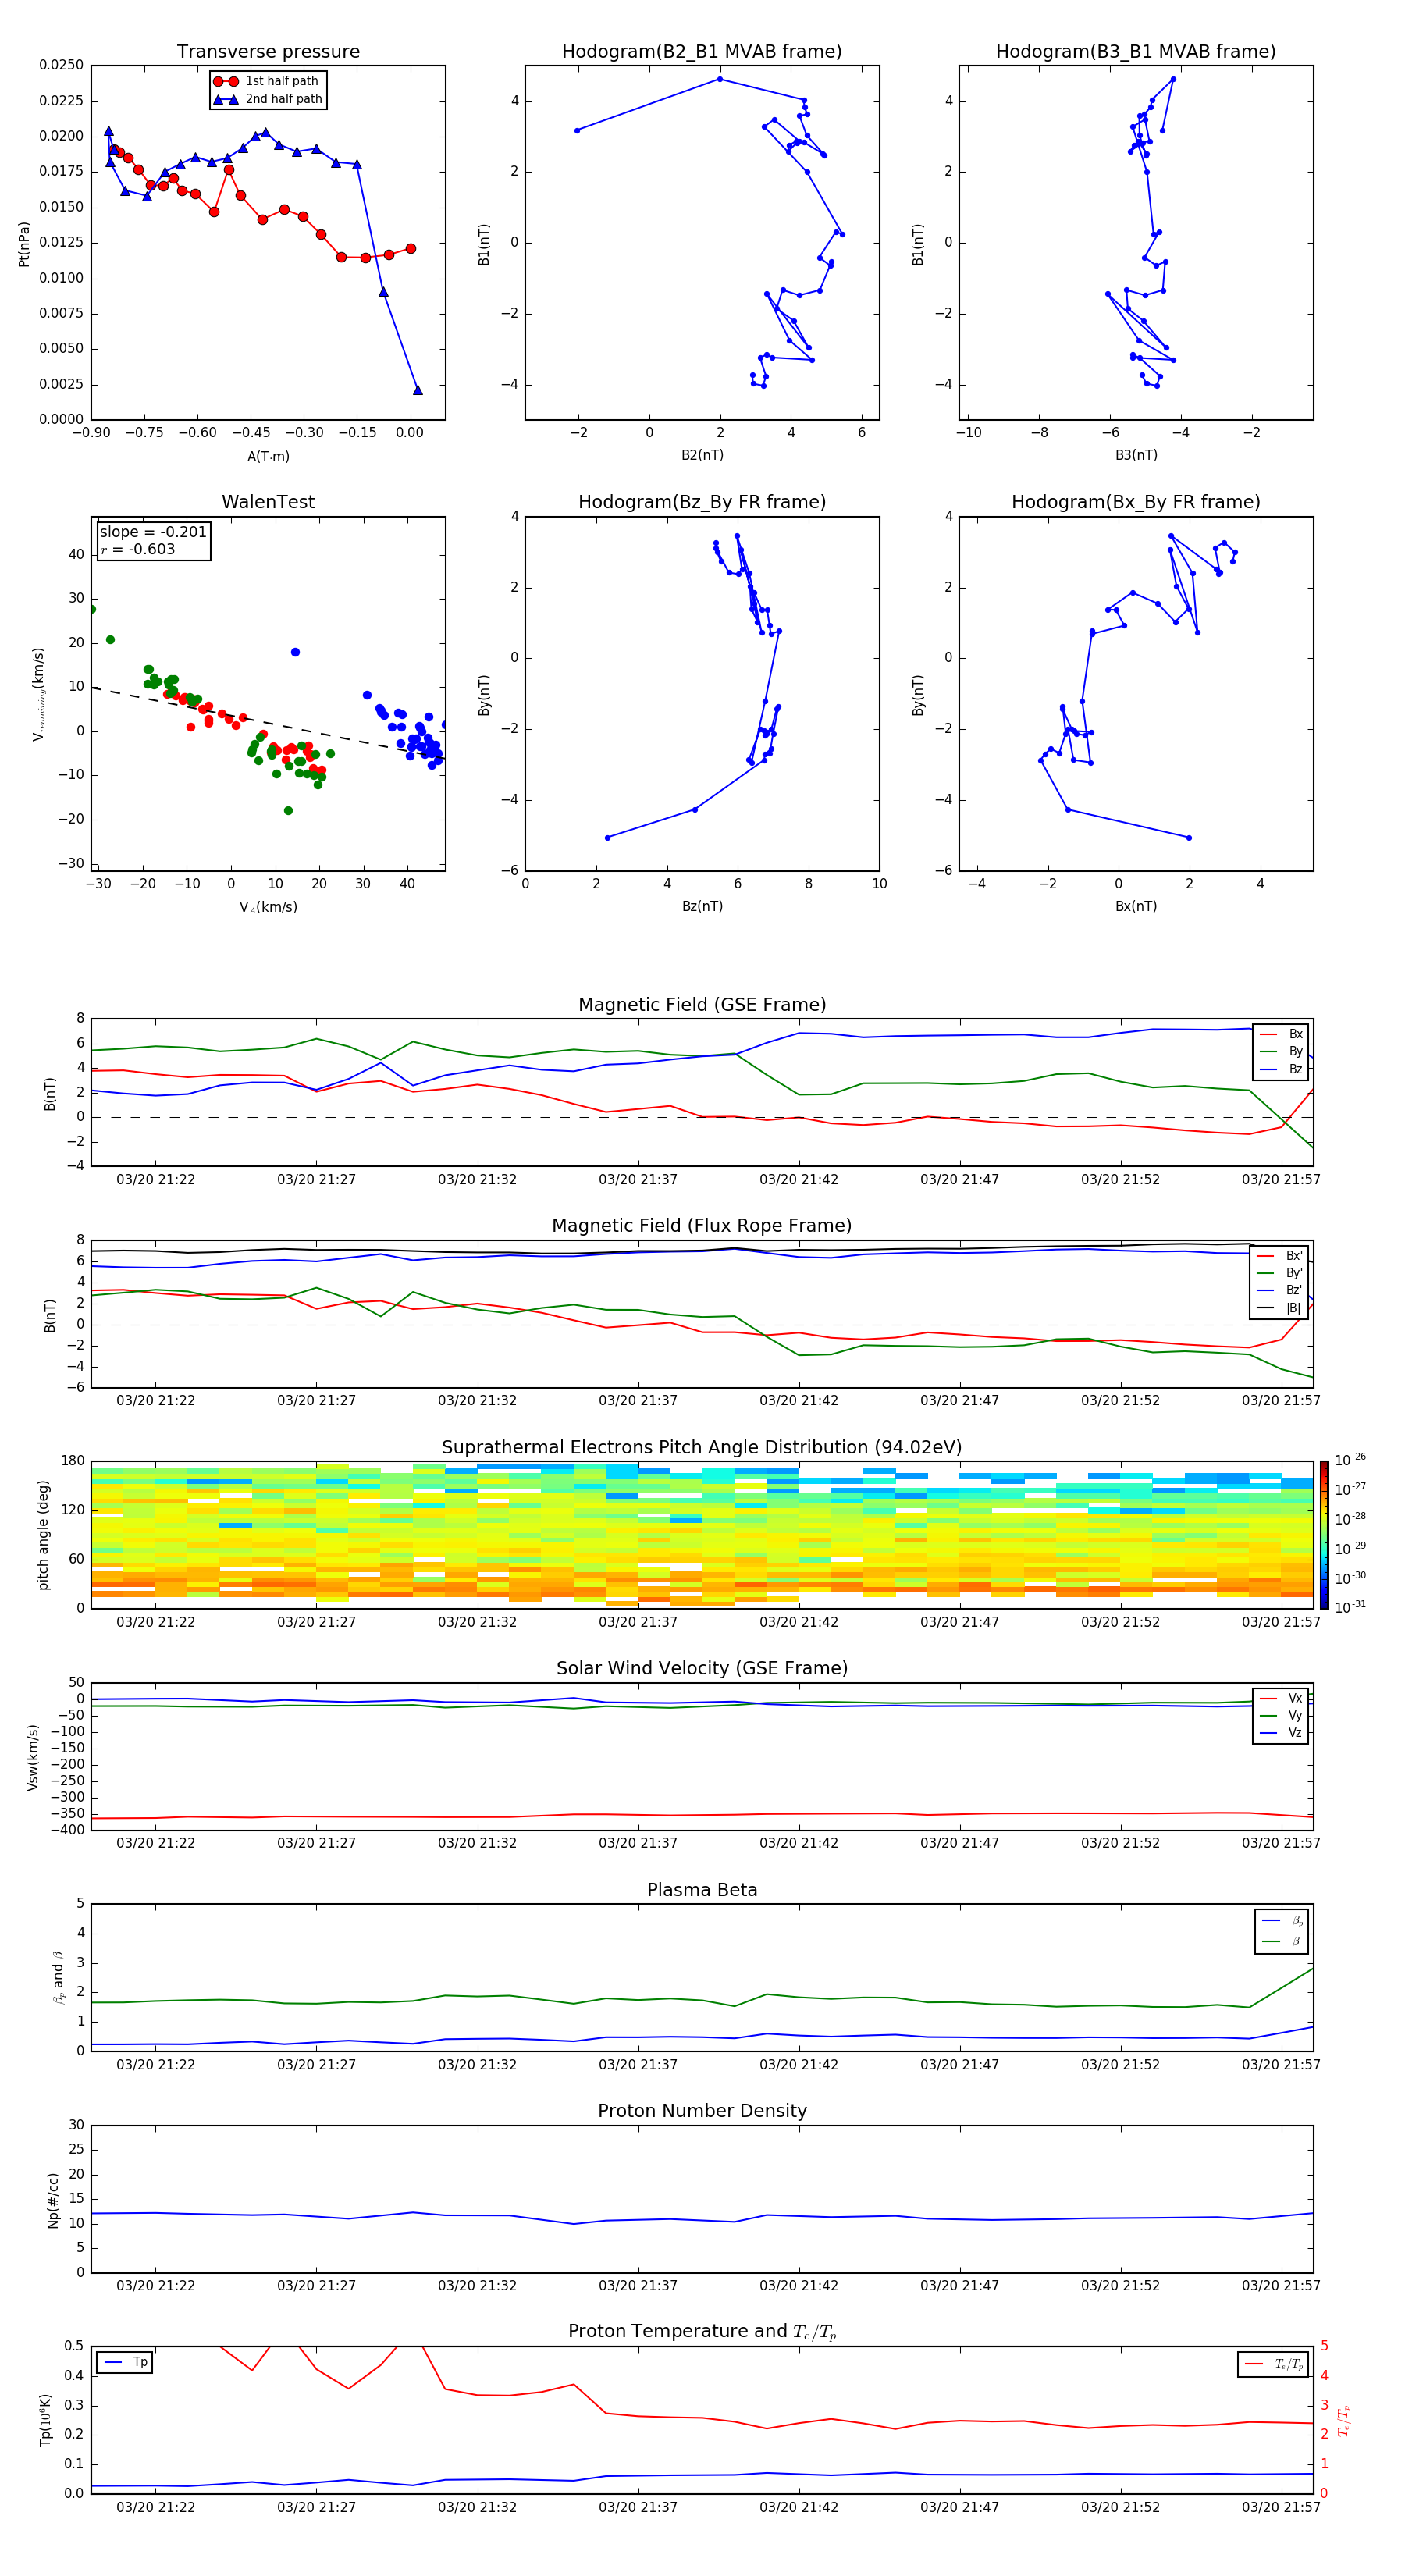The height and width of the screenshot is (2576, 1405).
Task: Click the "Solar Wind Velocity (GSE Frame)" title
Action: (702, 1669)
